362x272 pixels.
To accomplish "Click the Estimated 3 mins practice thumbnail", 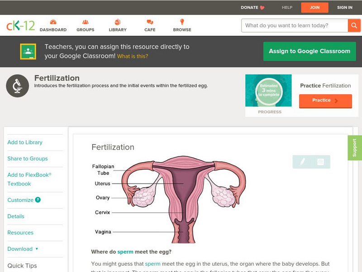I will point(268,90).
